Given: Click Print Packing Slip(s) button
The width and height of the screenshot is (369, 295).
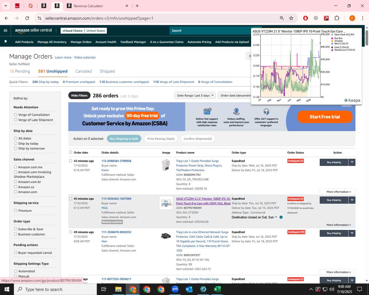Looking at the screenshot, I should pos(161,139).
